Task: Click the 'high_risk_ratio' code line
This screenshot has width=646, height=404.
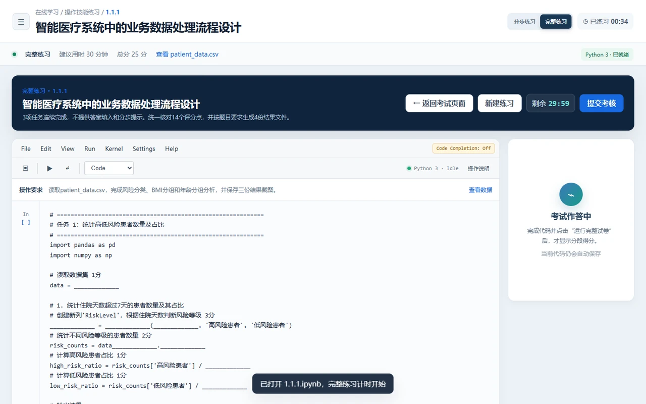Action: [x=150, y=366]
